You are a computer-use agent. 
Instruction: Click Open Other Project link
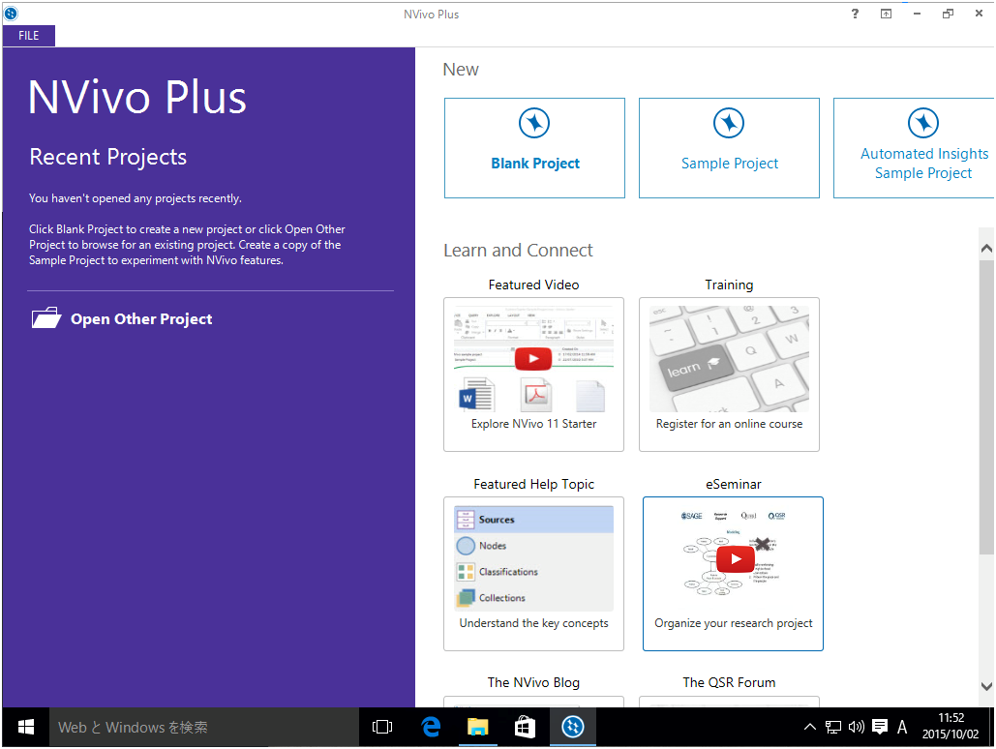(x=141, y=319)
